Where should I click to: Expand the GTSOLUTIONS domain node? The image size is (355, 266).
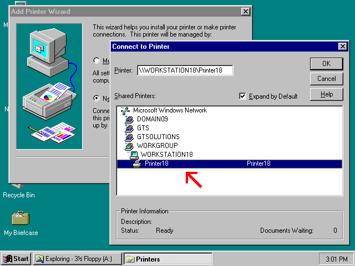coord(126,135)
